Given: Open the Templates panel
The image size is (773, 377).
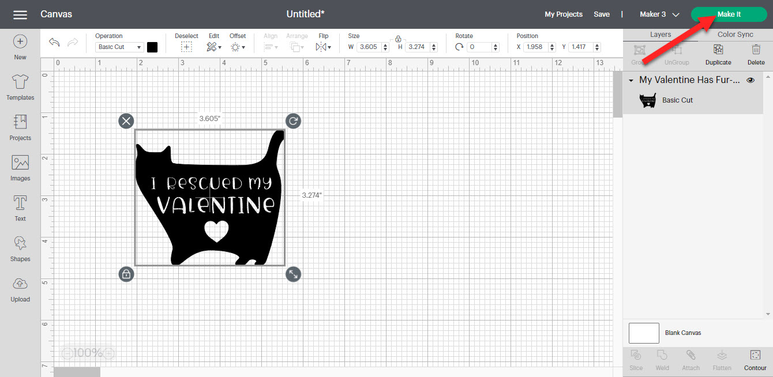Looking at the screenshot, I should coord(20,88).
